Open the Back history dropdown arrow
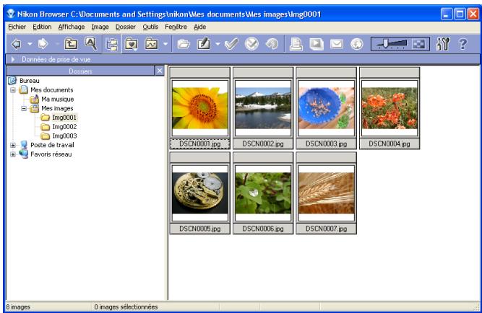482x313 pixels. [x=30, y=44]
